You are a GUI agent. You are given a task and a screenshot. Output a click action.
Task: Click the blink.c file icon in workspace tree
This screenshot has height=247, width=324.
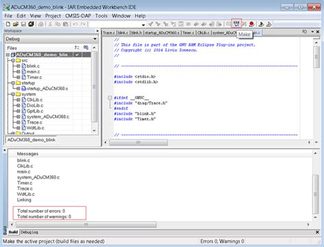(x=24, y=66)
